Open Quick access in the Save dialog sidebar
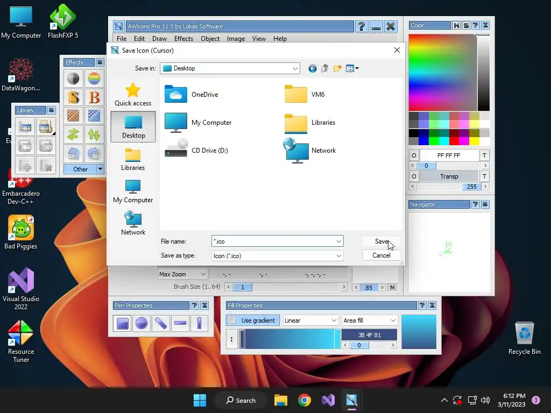551x413 pixels. [133, 94]
